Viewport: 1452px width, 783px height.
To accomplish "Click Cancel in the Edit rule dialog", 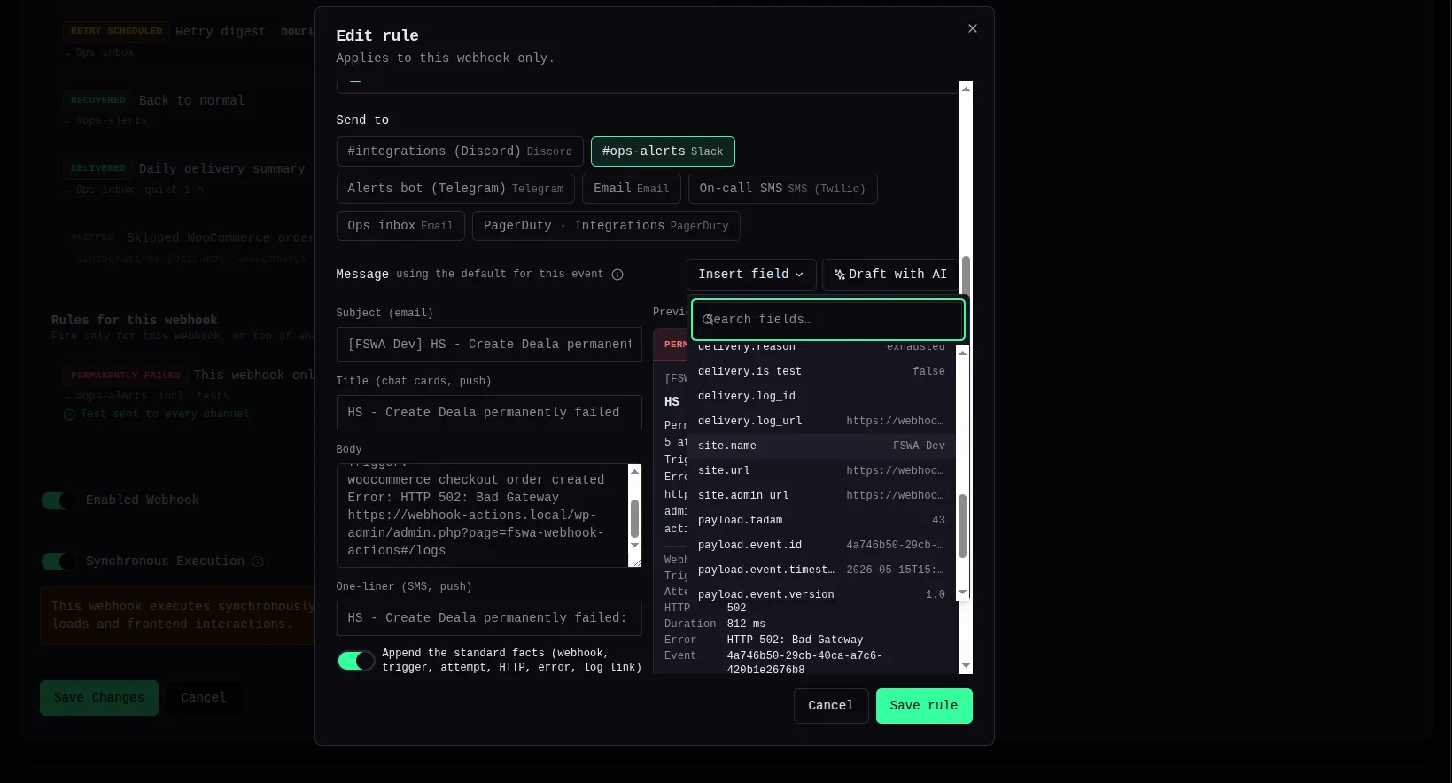I will pyautogui.click(x=831, y=706).
